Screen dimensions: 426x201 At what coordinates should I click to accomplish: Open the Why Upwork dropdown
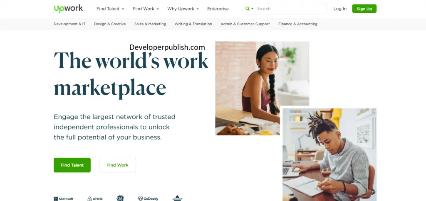(x=183, y=9)
